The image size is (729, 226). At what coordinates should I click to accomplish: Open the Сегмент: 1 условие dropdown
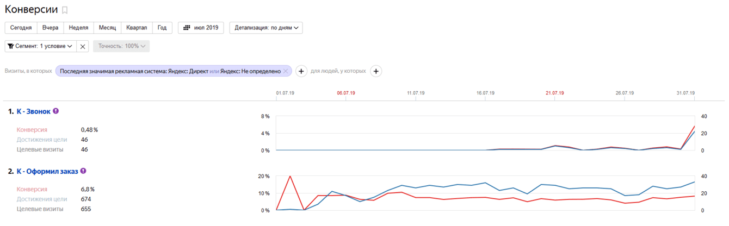(40, 47)
